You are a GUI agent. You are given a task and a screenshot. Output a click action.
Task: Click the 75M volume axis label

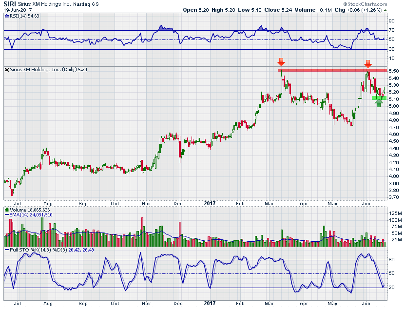[x=396, y=227]
